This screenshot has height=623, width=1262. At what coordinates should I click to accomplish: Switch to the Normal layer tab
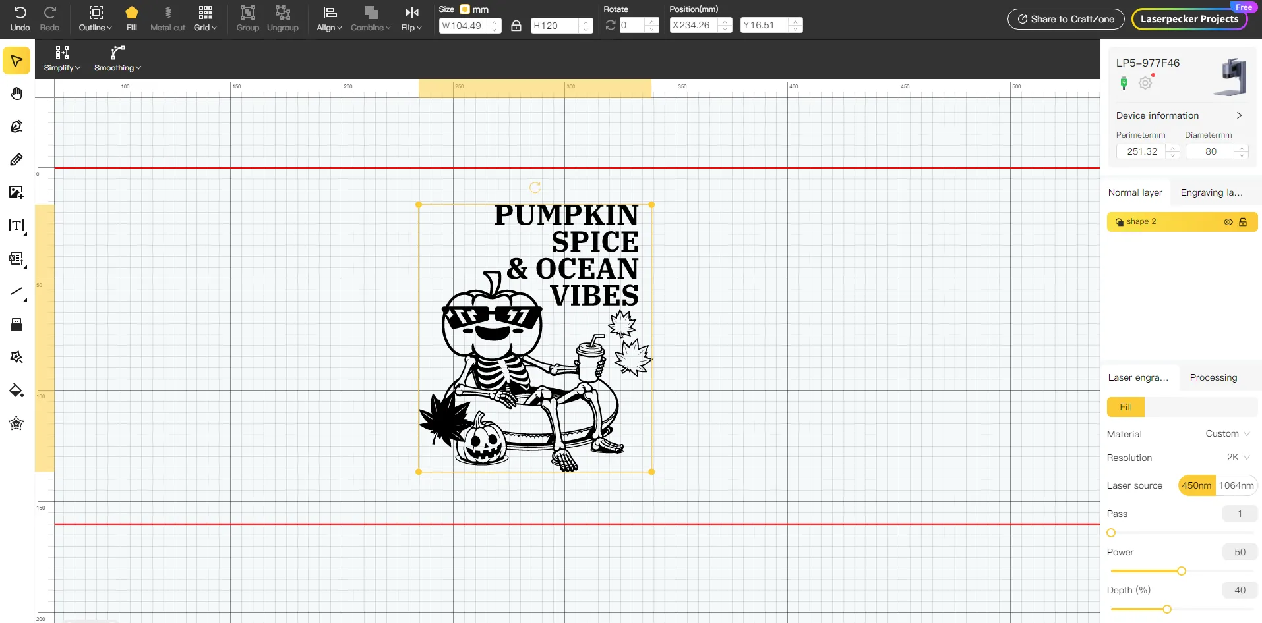(1135, 192)
